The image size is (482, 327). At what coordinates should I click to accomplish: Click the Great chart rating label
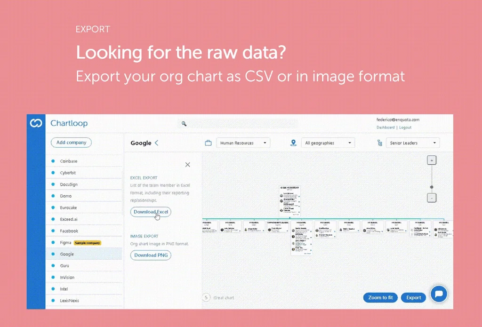tap(224, 298)
